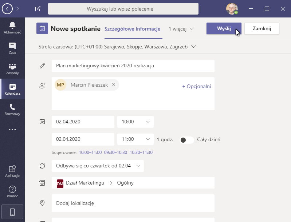The height and width of the screenshot is (222, 291).
Task: Click the Dodaj lokalizację location field
Action: pos(133,203)
